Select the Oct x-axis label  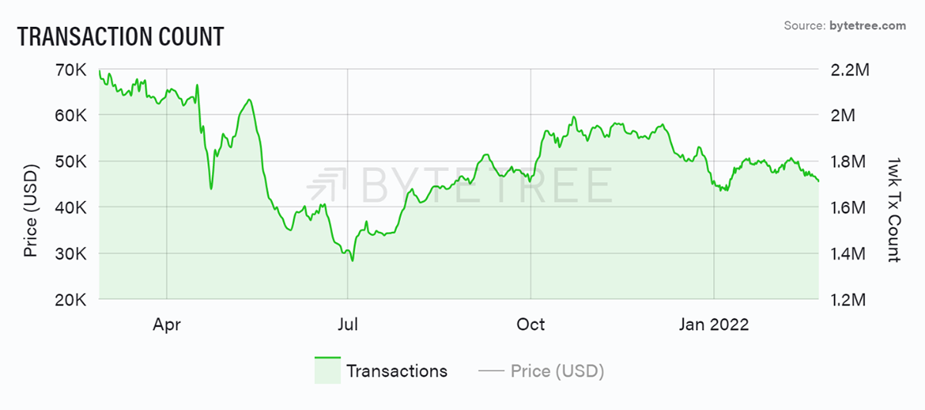[x=530, y=324]
